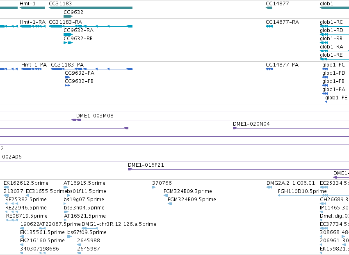Open BAC clone DME1-020N04
This screenshot has width=349, height=255.
tap(251, 124)
